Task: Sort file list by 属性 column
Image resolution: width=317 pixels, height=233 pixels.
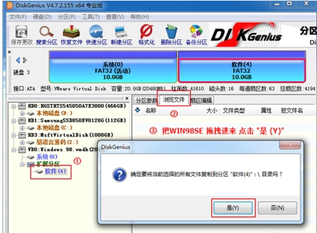Action: [266, 110]
